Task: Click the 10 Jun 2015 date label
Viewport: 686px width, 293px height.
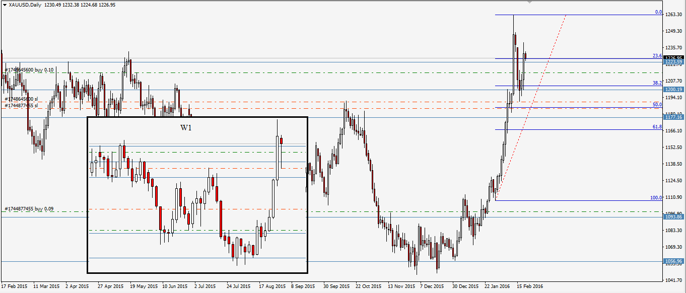Action: (175, 286)
